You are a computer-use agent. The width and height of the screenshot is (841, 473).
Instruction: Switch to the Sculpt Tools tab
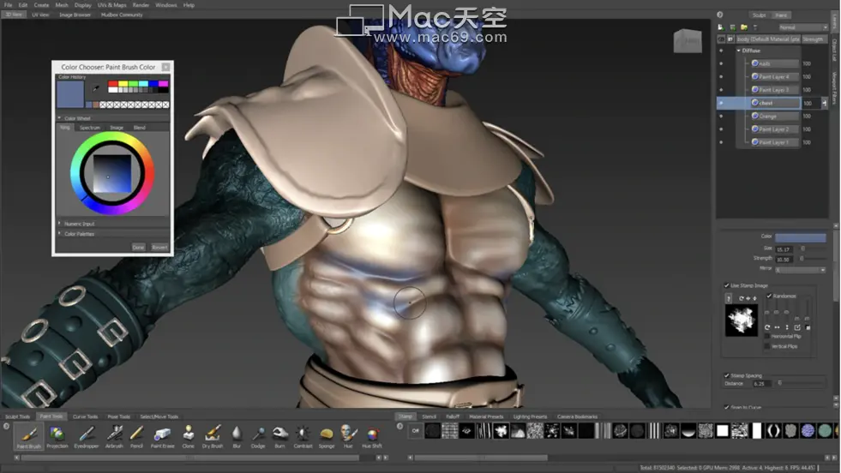[17, 416]
